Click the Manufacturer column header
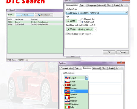The width and height of the screenshot is (137, 109). (19, 19)
